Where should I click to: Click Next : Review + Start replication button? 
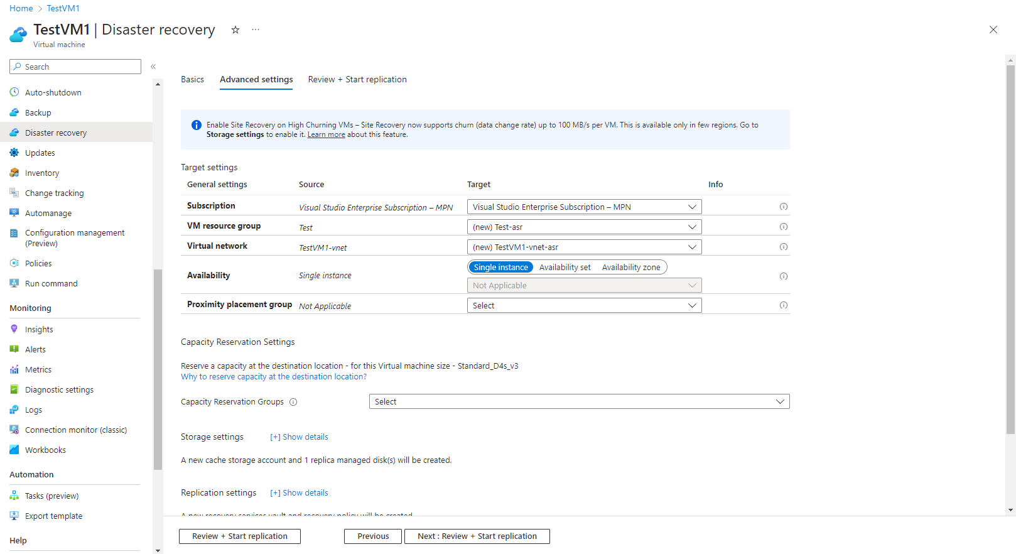[x=477, y=536]
